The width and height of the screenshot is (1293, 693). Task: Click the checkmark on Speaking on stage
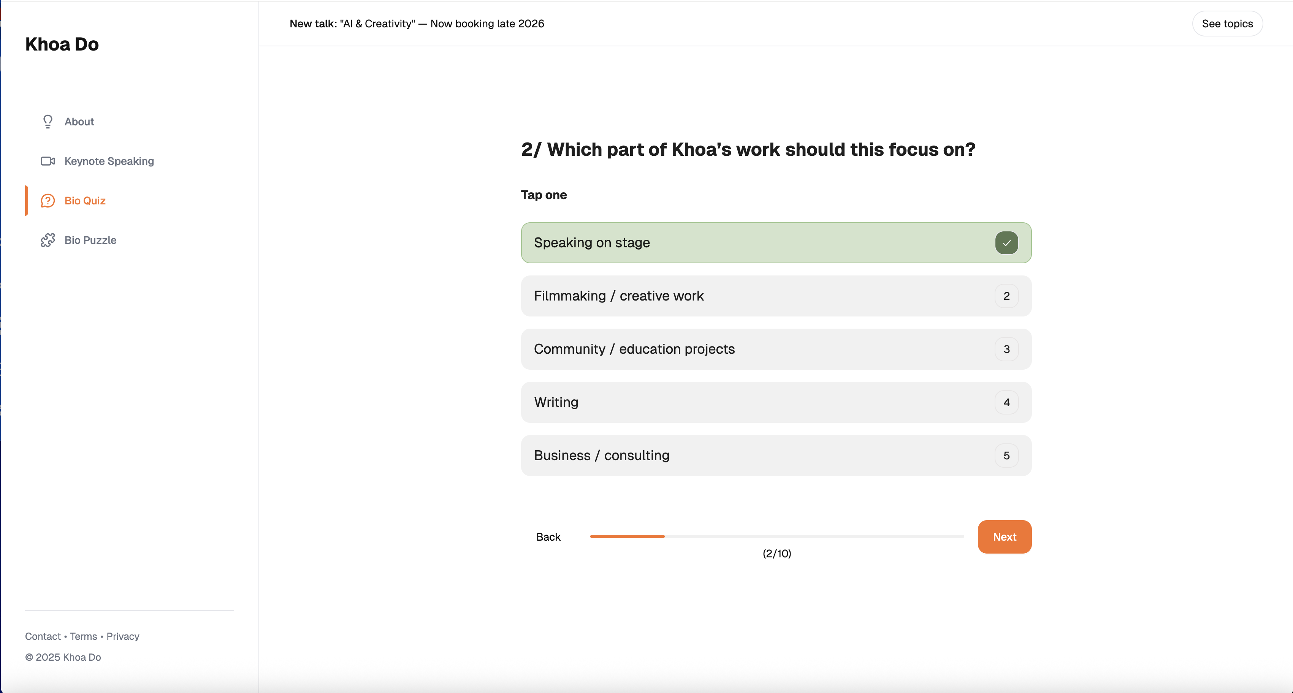point(1006,242)
